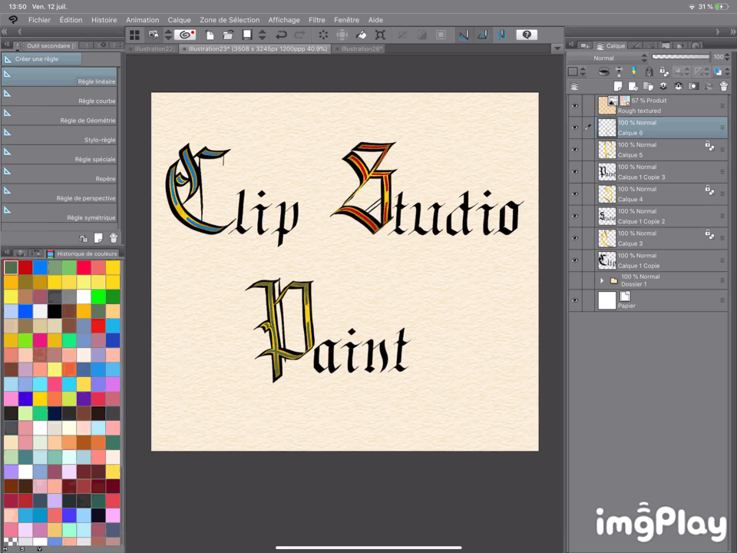Open the Édition menu
Image resolution: width=737 pixels, height=553 pixels.
[71, 20]
